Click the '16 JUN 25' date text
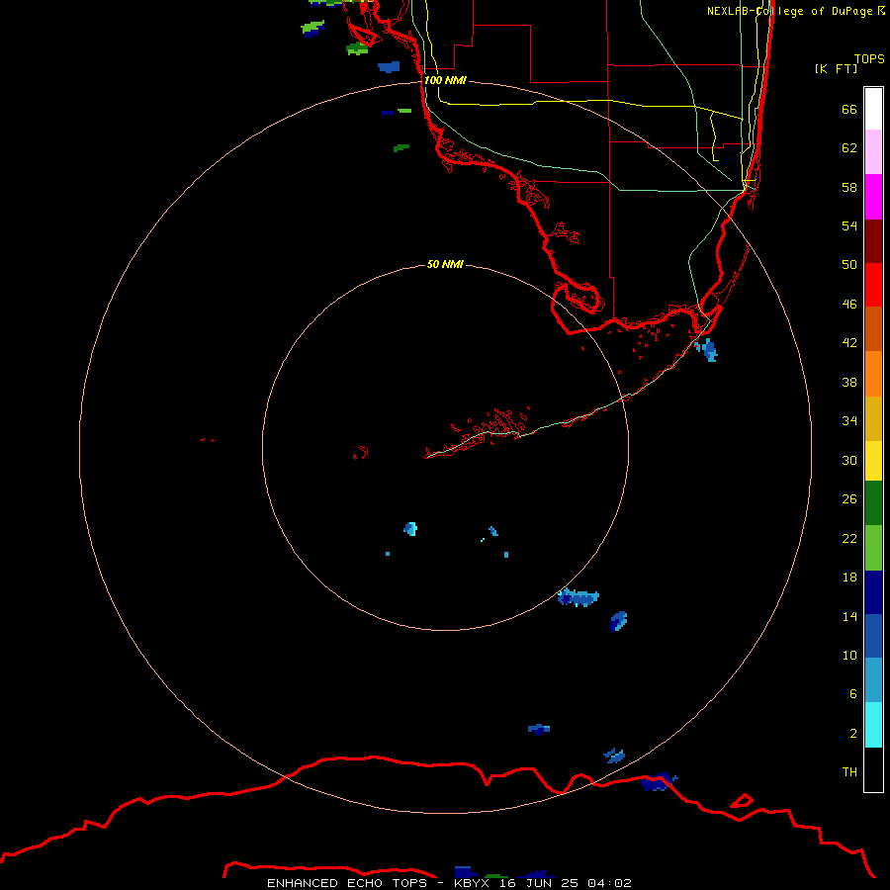Image resolution: width=890 pixels, height=890 pixels. coord(539,883)
